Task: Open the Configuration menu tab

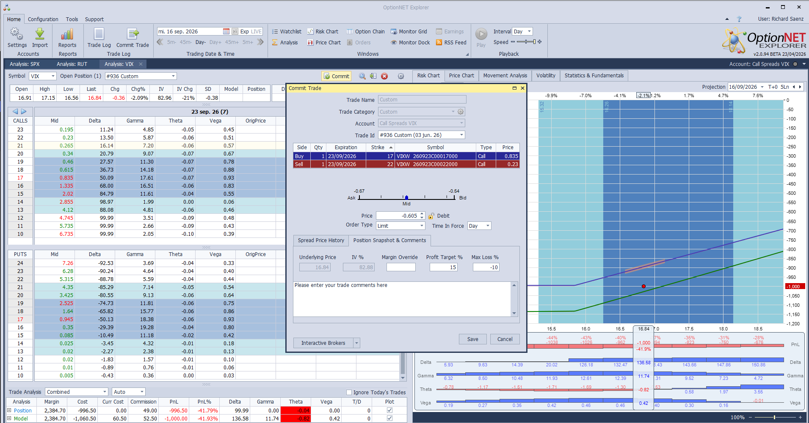Action: click(43, 19)
